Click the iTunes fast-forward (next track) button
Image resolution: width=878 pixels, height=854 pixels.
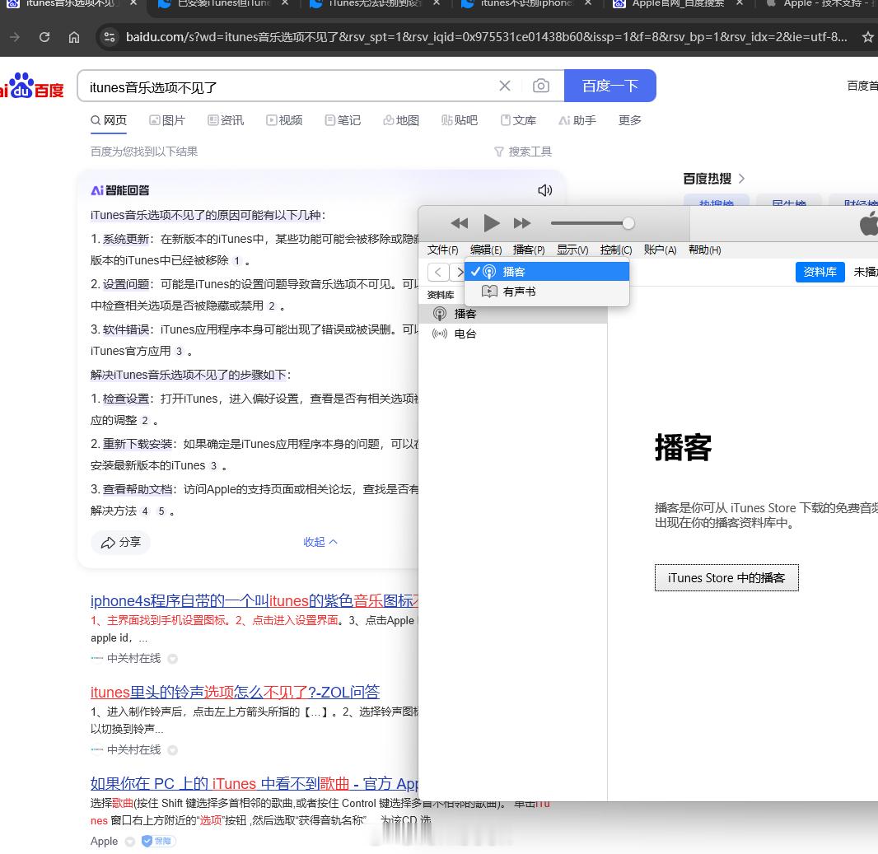click(x=522, y=223)
